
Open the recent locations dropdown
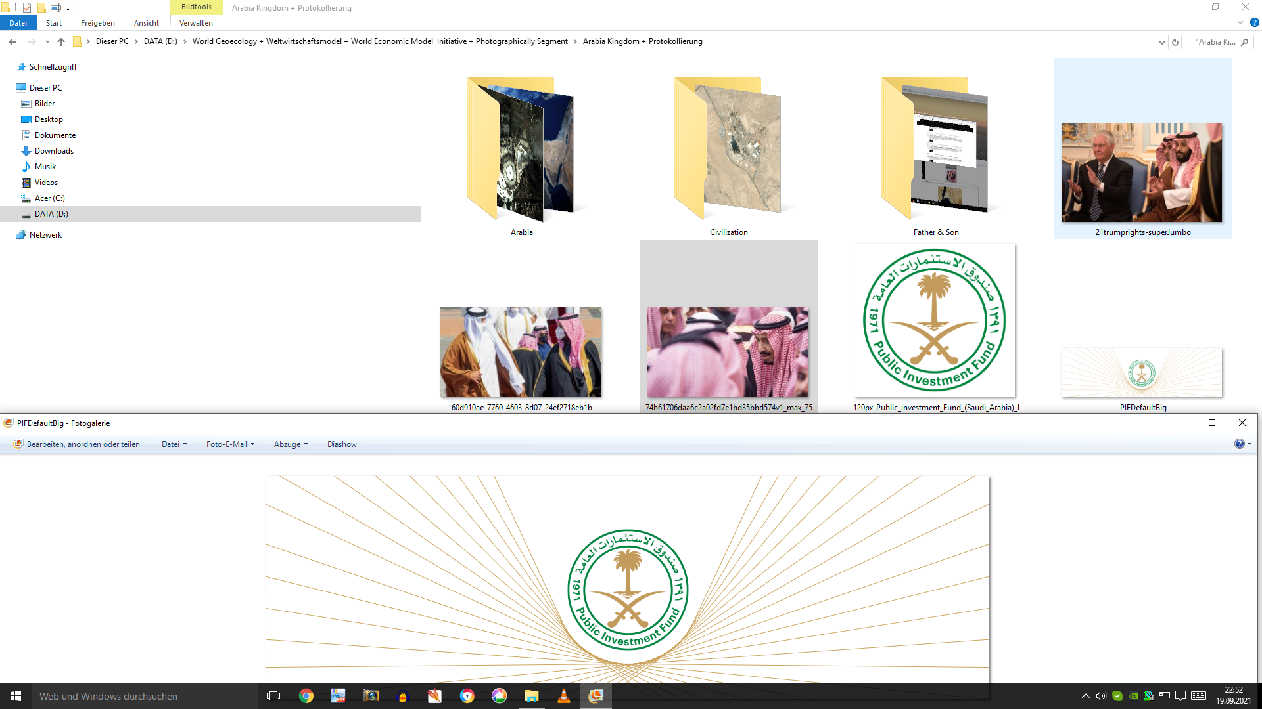(x=47, y=41)
